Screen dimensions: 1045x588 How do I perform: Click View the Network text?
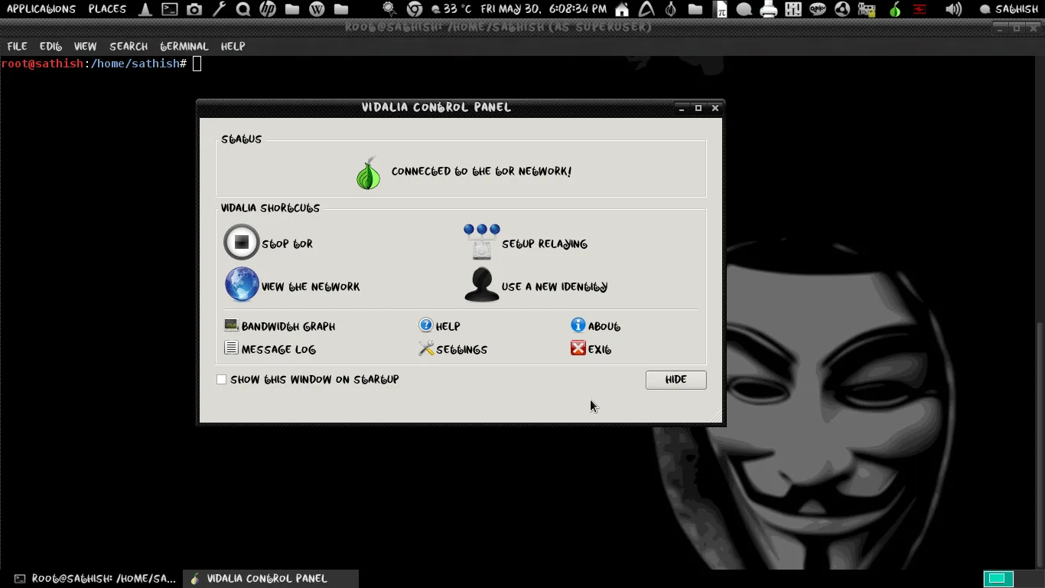tap(311, 287)
